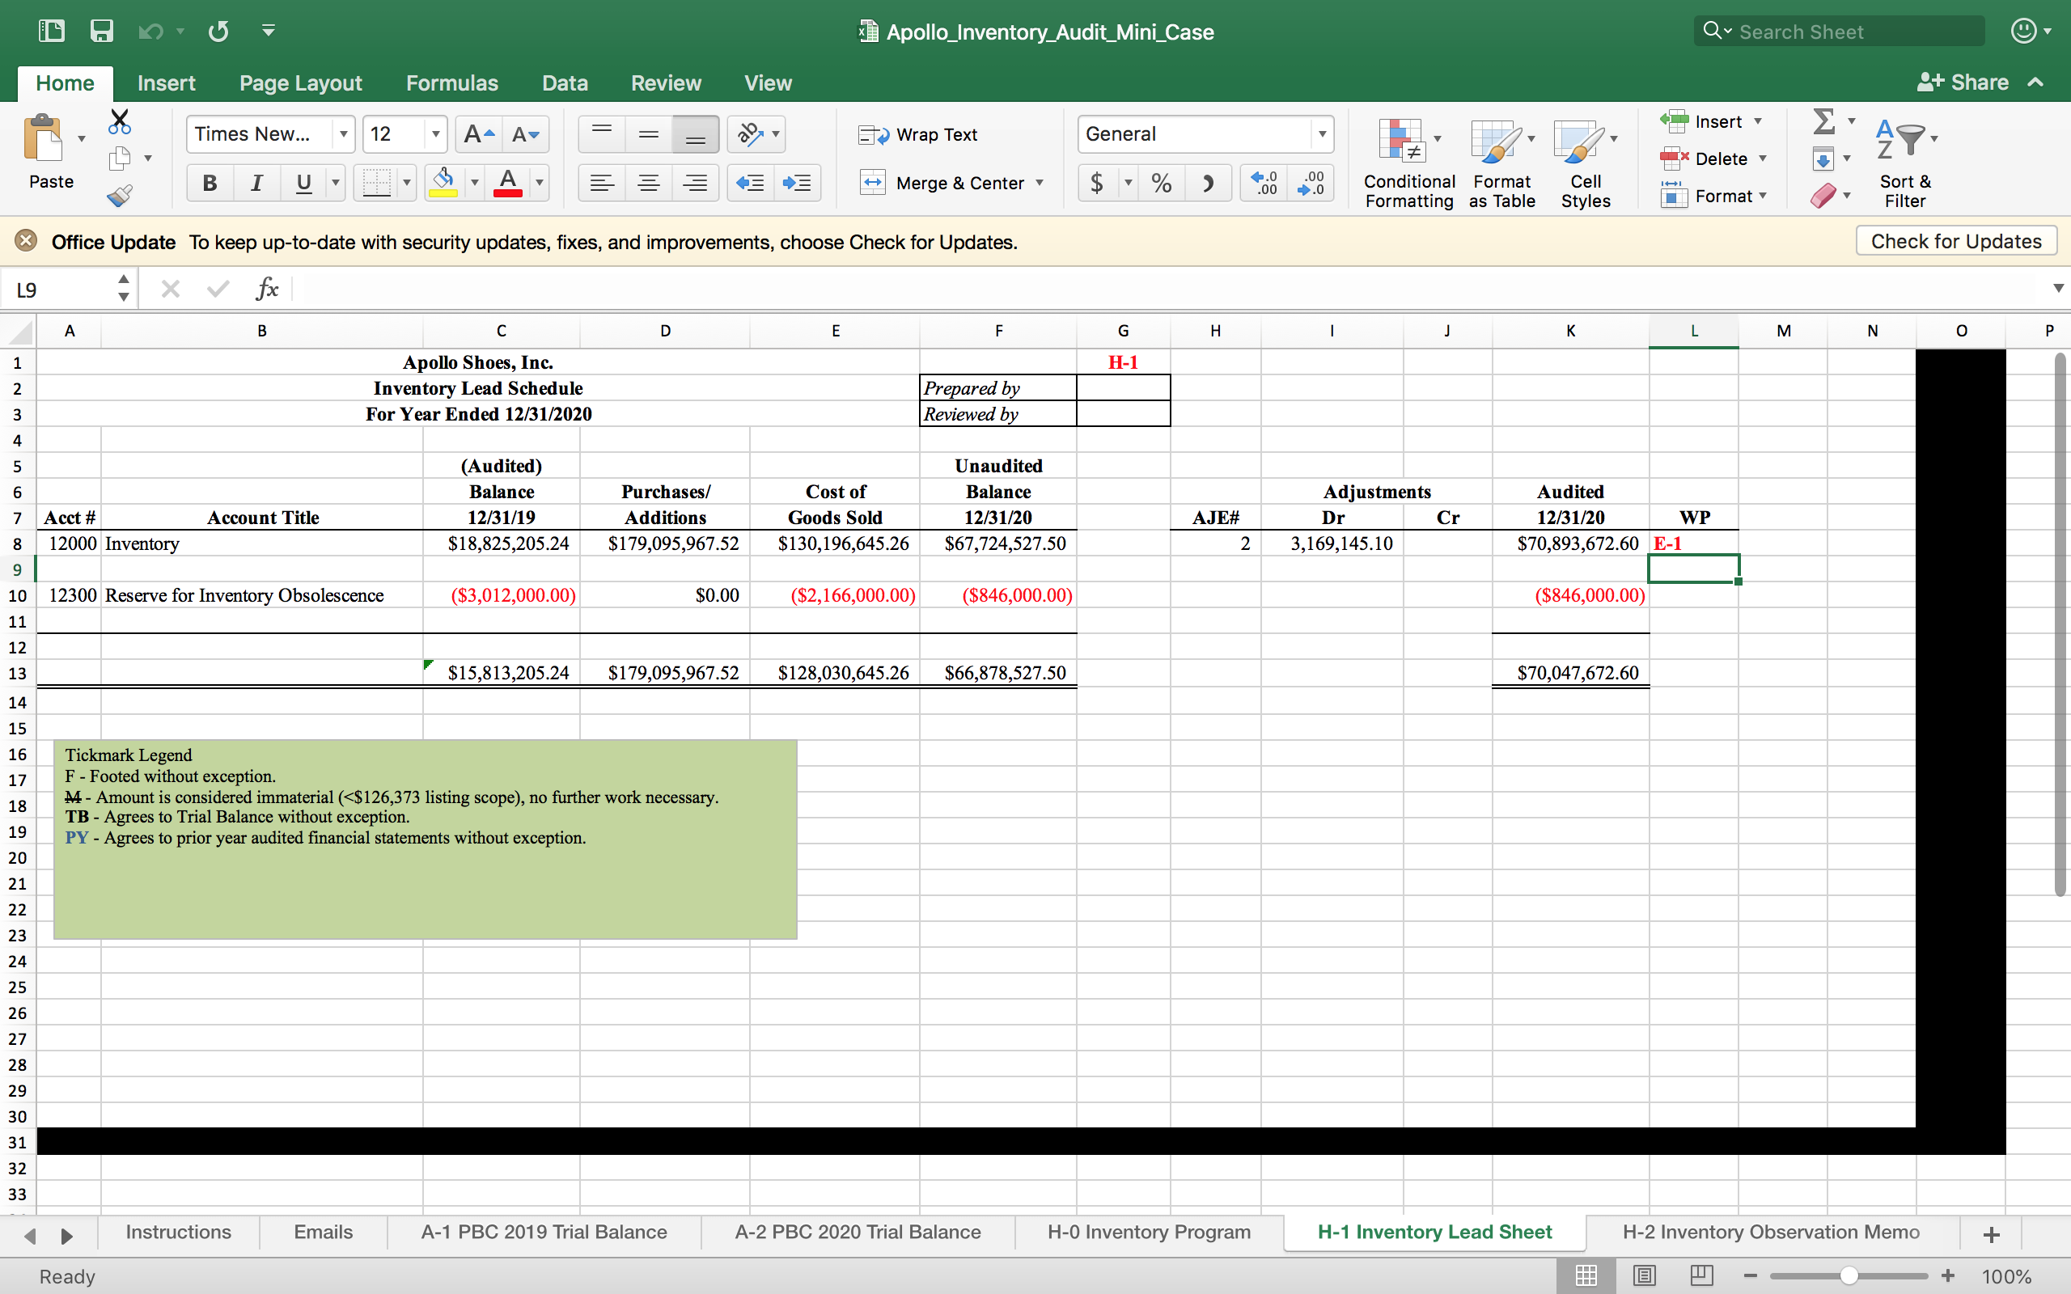The image size is (2071, 1294).
Task: Click the Save disk icon
Action: (102, 32)
